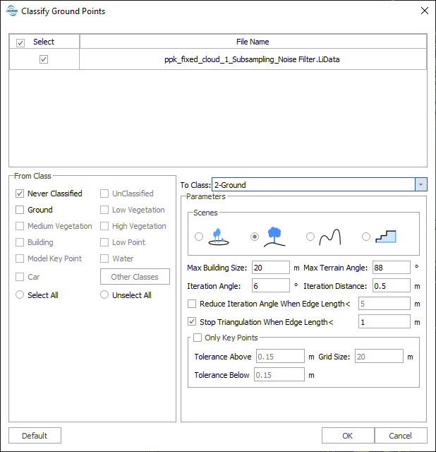The image size is (436, 452).
Task: Untick the file row checkbox for ppk_fixed_cloud
Action: [44, 59]
